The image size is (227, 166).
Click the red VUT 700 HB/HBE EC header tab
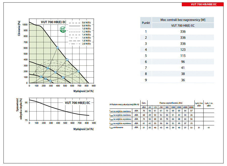tap(203, 4)
